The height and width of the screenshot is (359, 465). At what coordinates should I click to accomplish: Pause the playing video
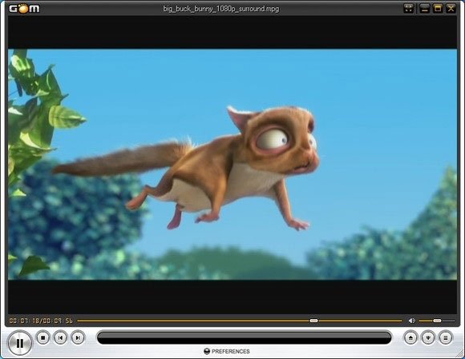click(19, 343)
